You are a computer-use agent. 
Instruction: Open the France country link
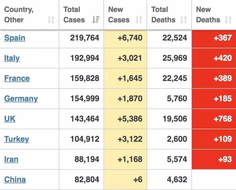17,78
